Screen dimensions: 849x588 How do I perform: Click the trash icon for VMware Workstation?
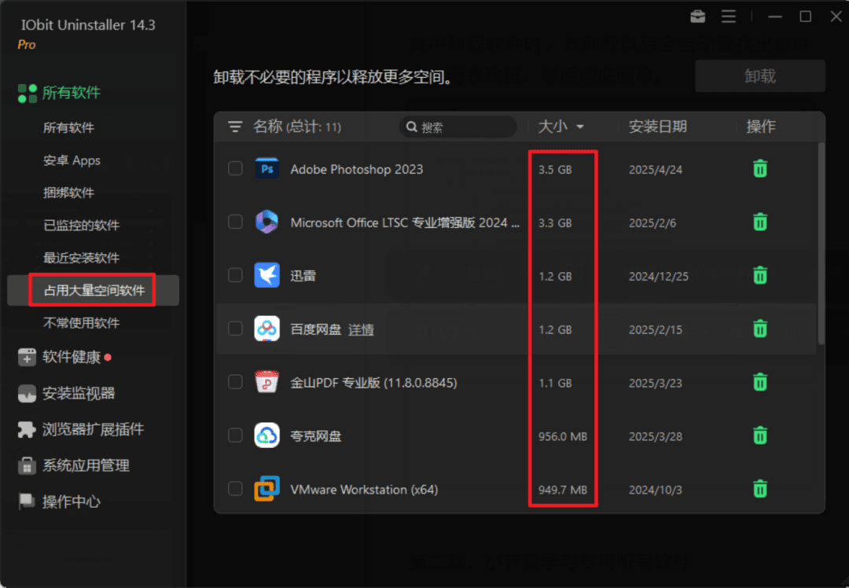(759, 489)
